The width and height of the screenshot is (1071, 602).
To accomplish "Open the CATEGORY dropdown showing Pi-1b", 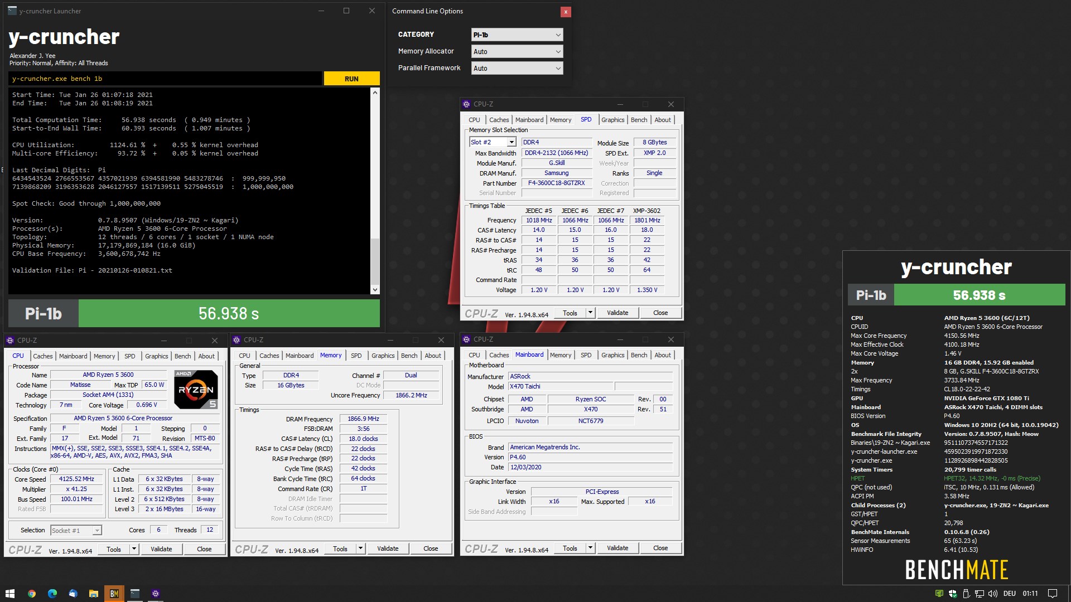I will tap(517, 35).
